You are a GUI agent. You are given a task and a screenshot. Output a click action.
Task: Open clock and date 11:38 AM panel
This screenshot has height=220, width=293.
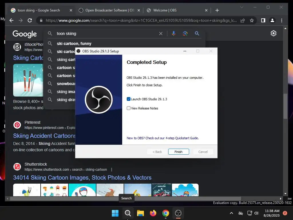point(272,213)
